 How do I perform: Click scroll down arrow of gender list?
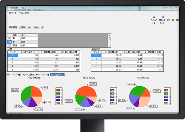pos(109,46)
